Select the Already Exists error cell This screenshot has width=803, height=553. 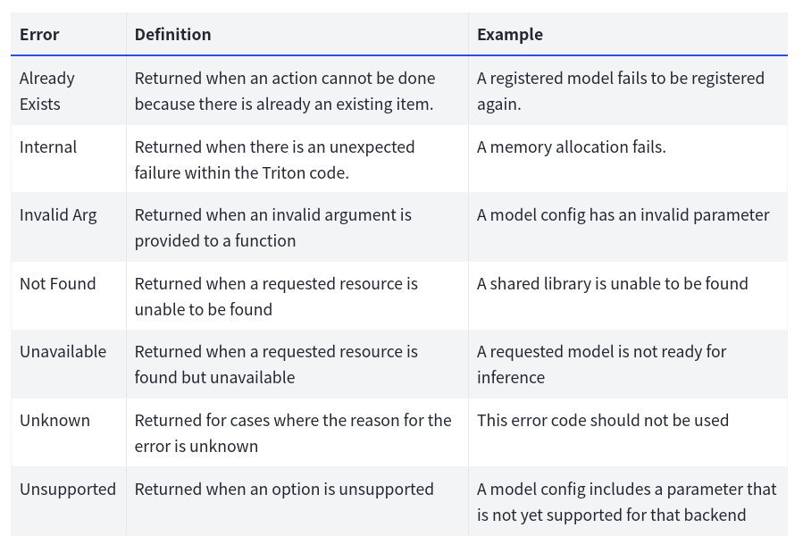[47, 91]
